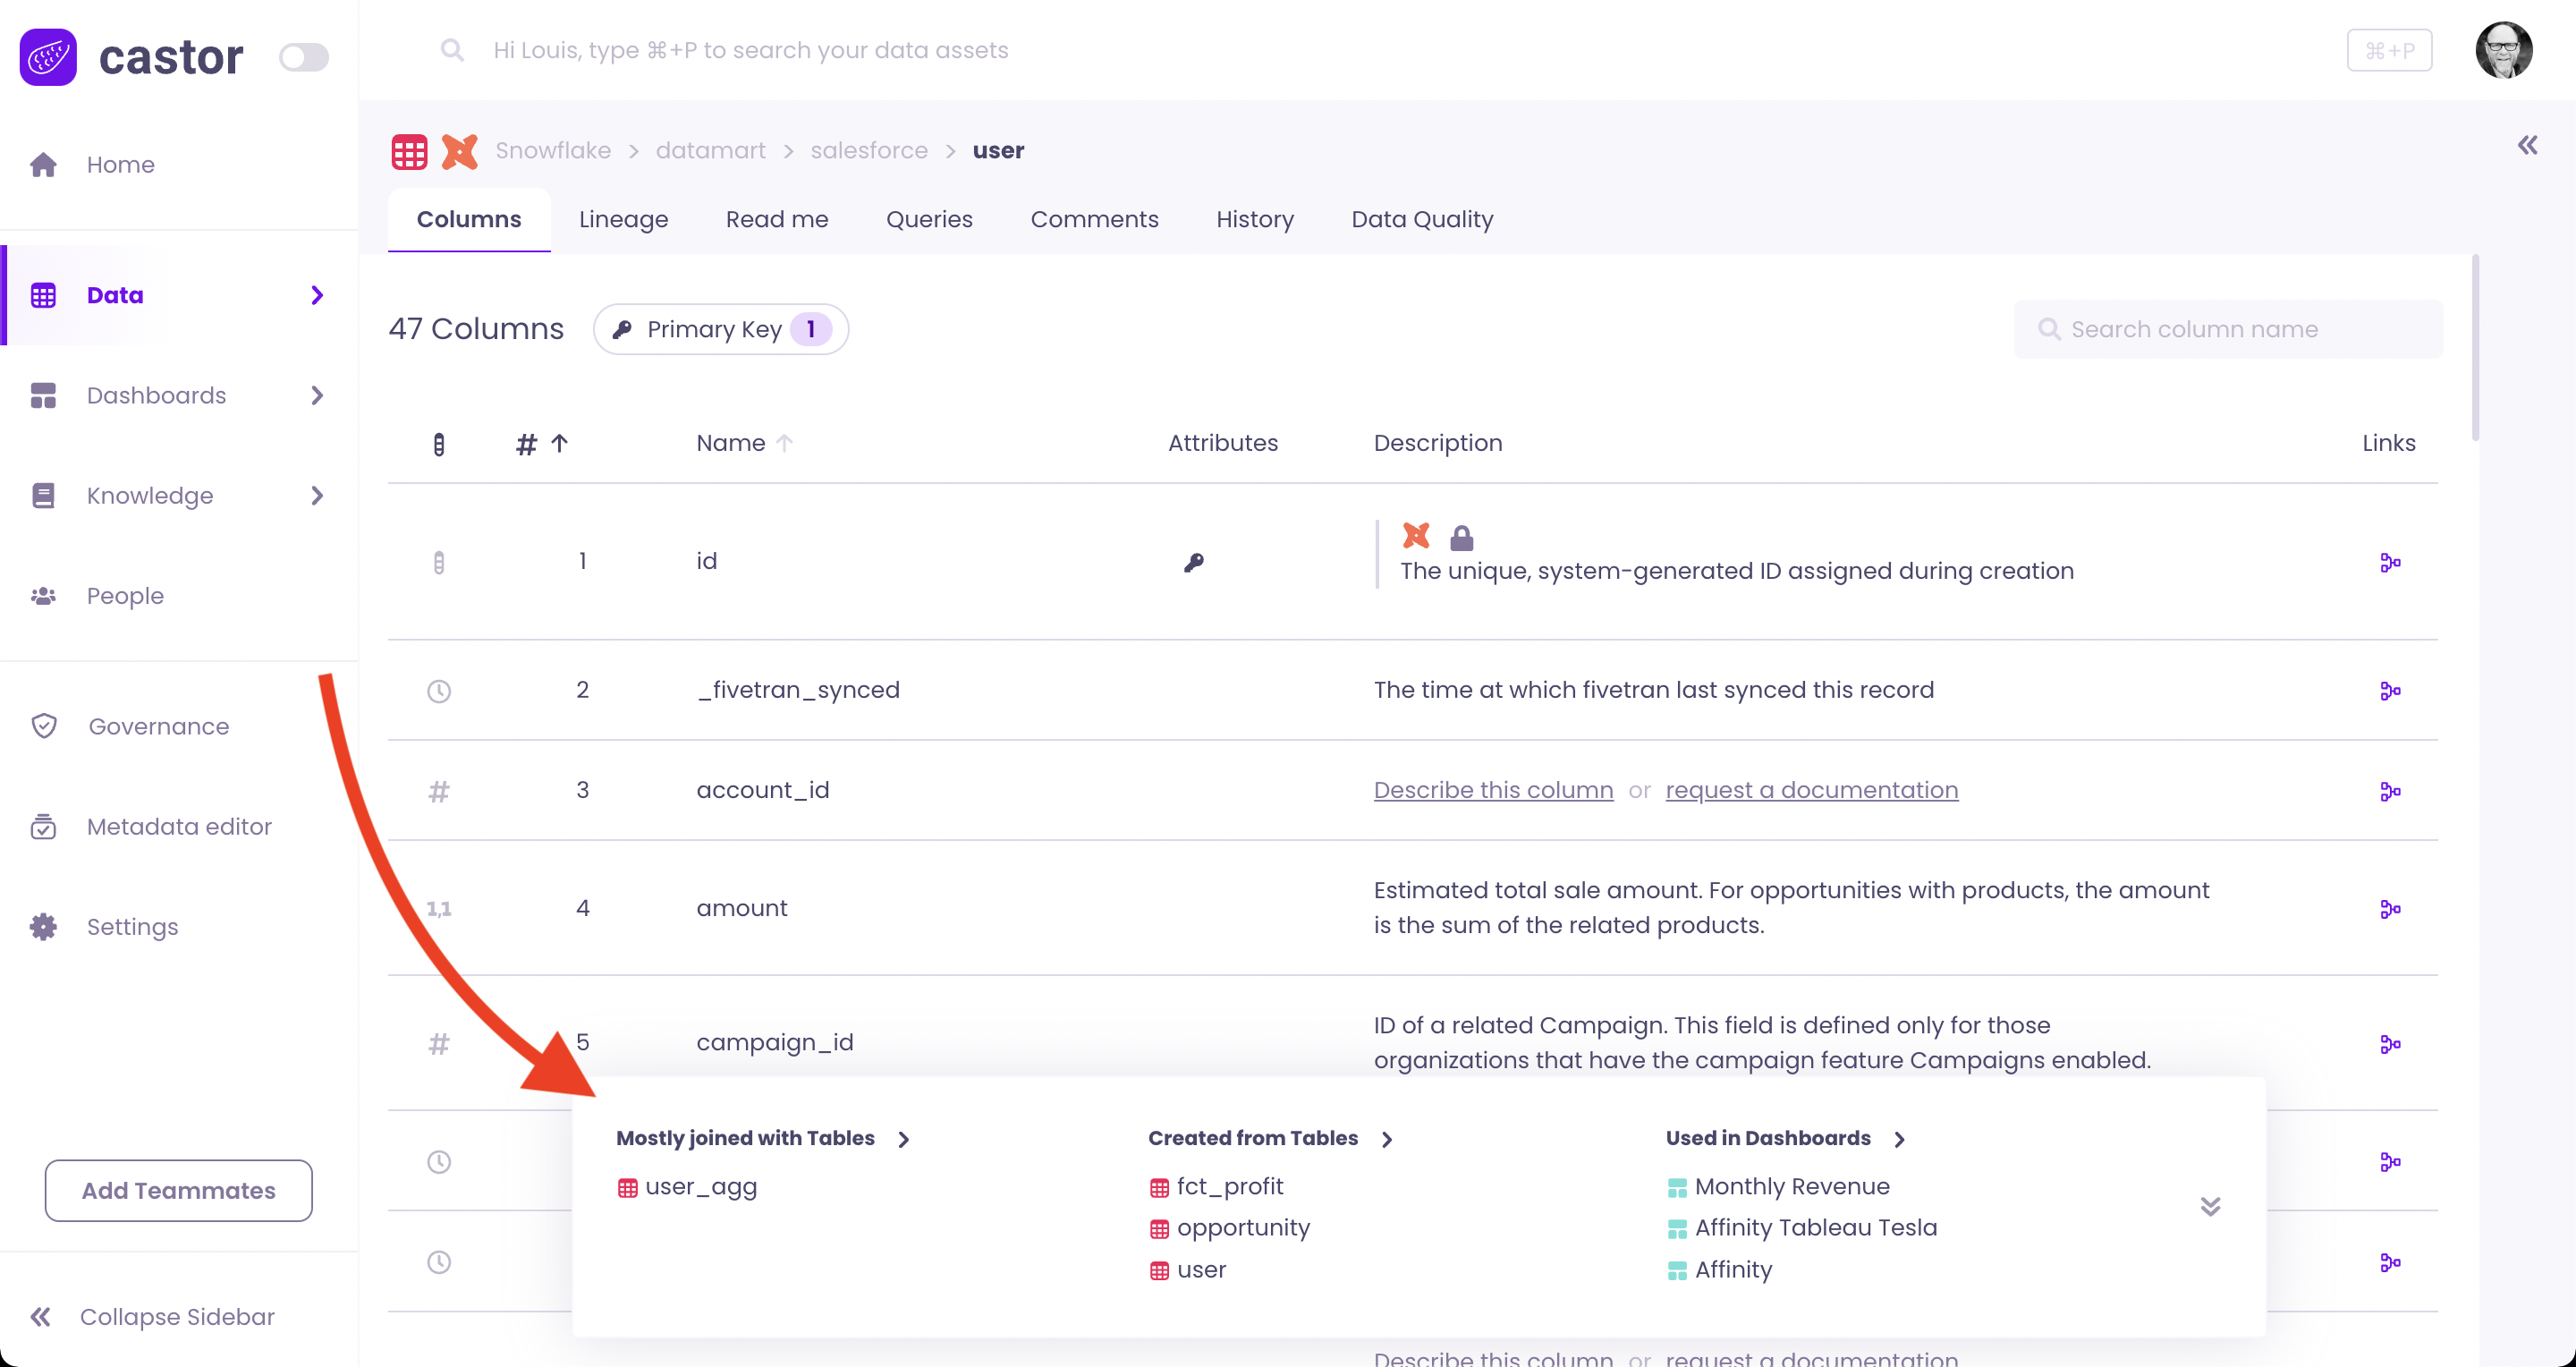
Task: Toggle the switch next to castor logo
Action: tap(303, 57)
